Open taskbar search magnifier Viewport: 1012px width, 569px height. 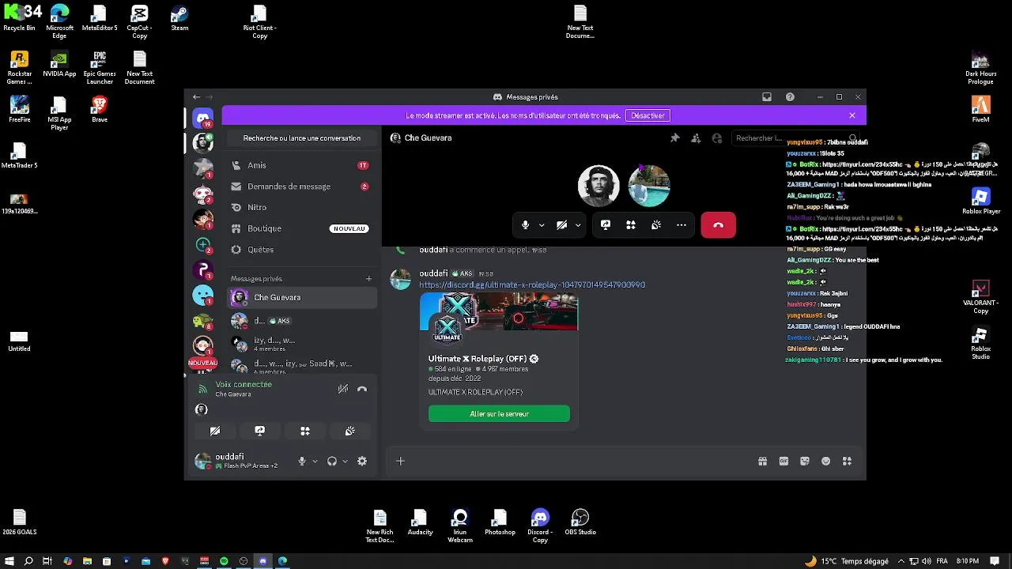(x=28, y=561)
